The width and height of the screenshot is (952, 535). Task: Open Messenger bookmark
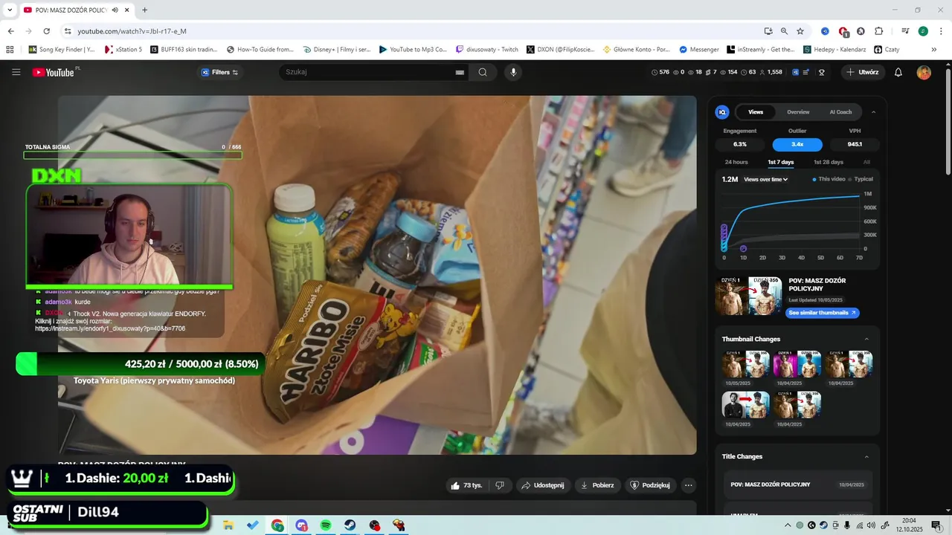tap(698, 50)
